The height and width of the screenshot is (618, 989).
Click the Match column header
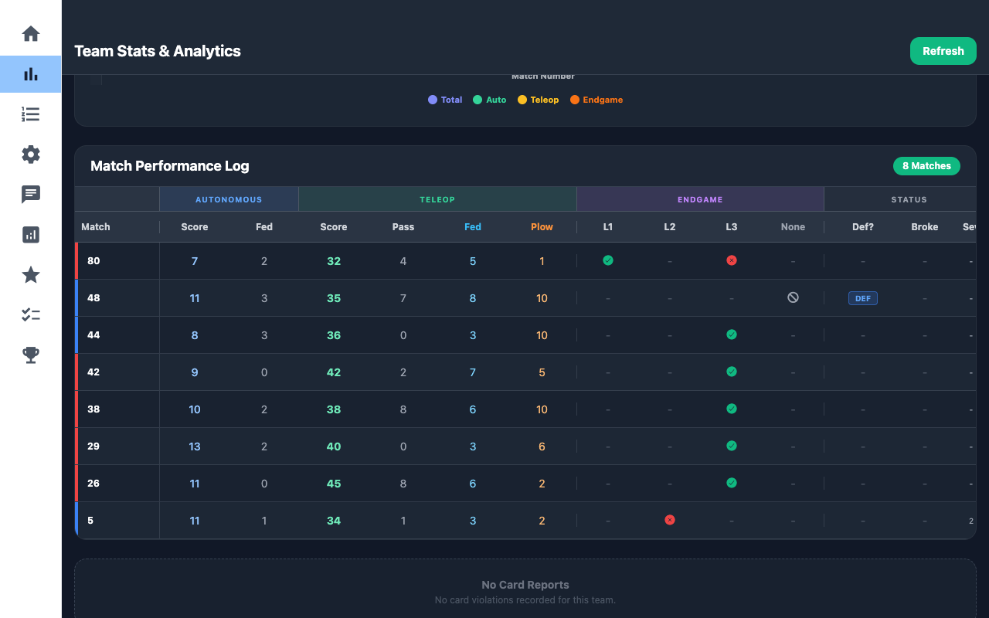[96, 227]
